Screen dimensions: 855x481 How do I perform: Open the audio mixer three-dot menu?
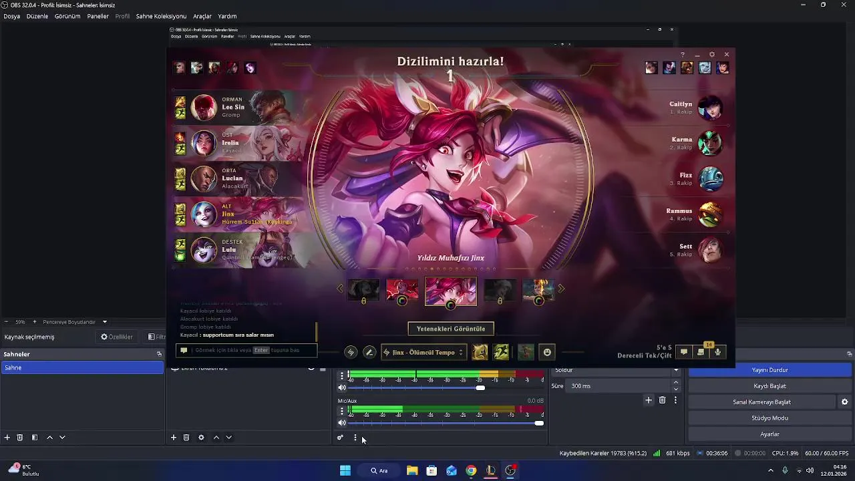pos(355,438)
